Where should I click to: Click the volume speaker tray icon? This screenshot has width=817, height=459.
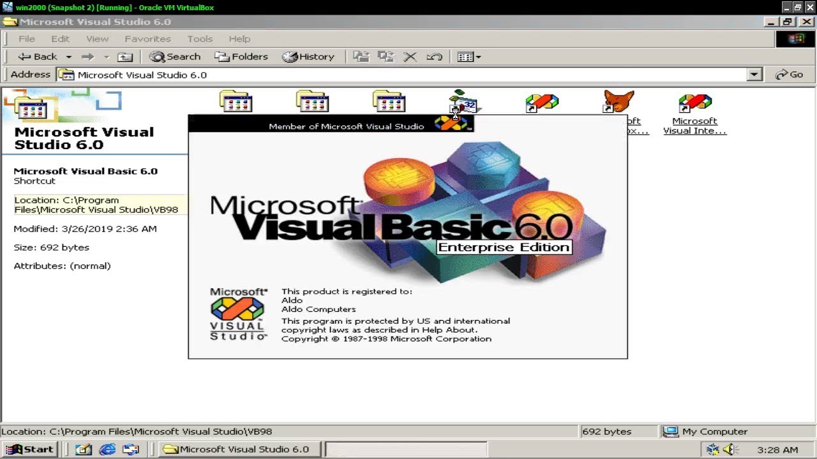point(731,449)
